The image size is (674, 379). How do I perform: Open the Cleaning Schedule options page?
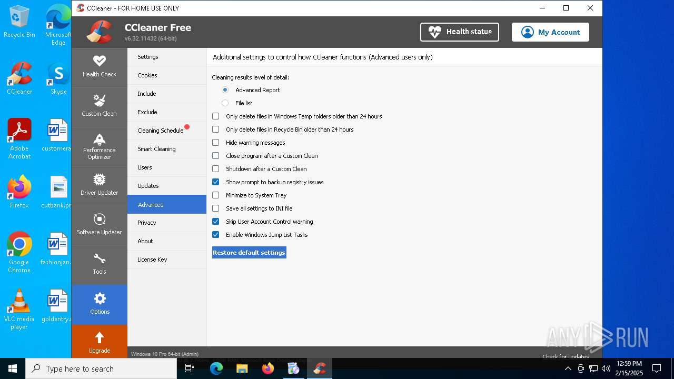pos(167,131)
